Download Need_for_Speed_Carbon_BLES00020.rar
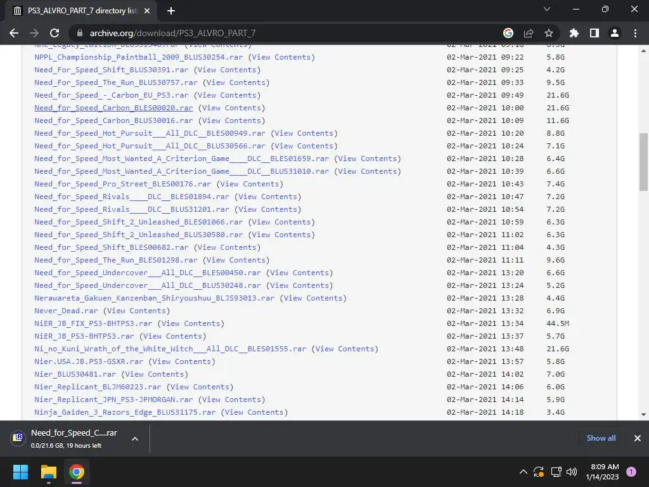The image size is (649, 487). point(113,108)
